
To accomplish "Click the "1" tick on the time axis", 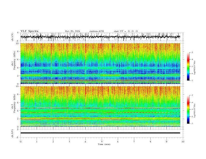I will (37, 142).
